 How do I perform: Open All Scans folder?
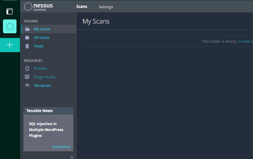(x=41, y=38)
